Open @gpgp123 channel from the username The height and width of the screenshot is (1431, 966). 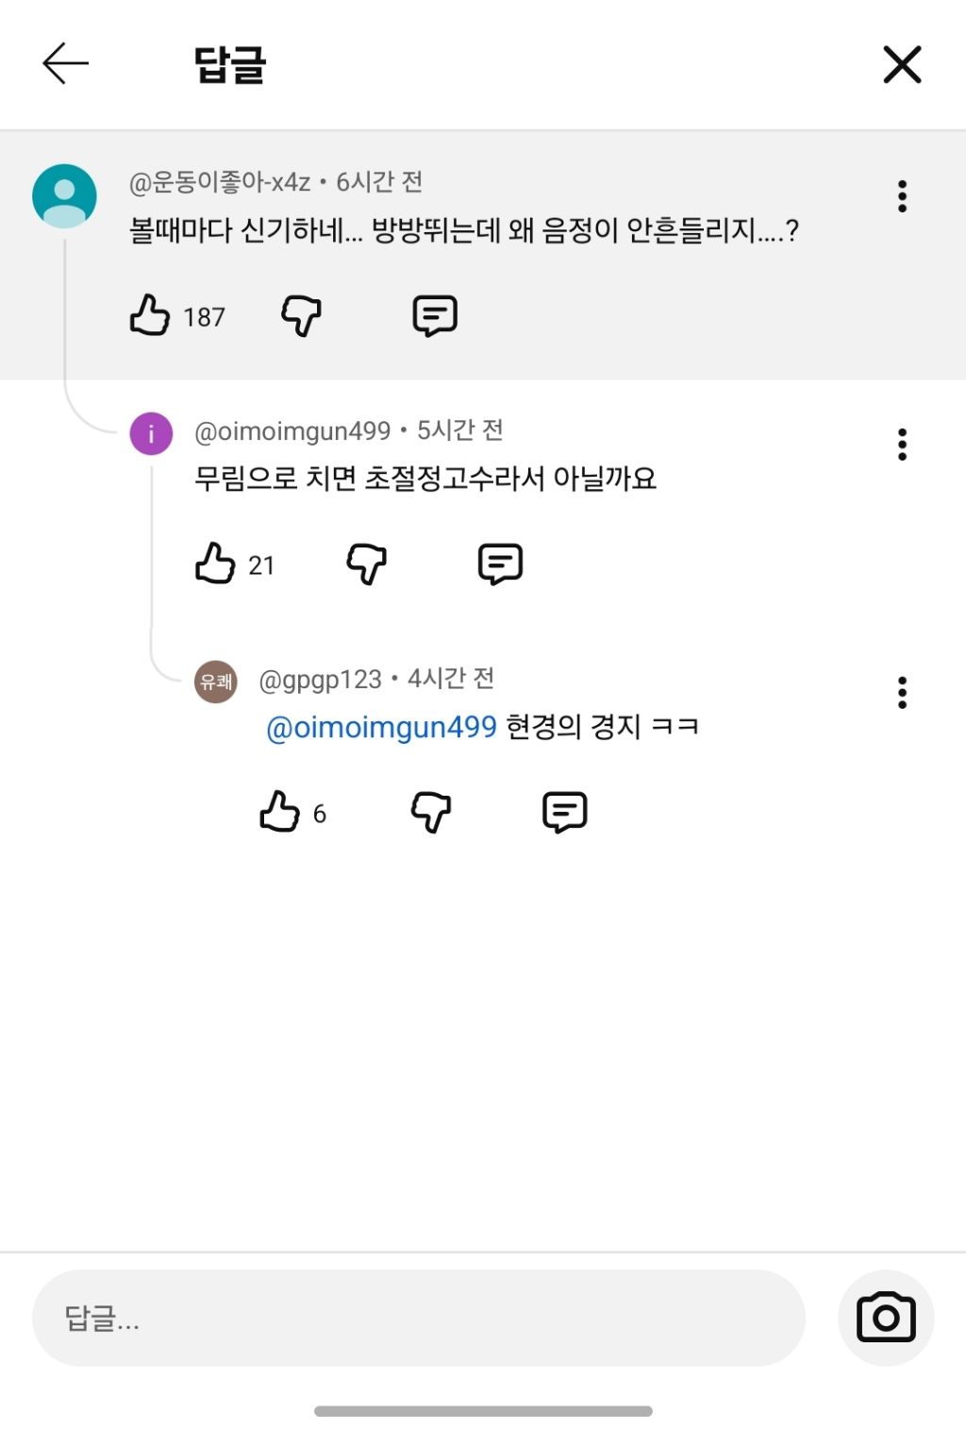(320, 680)
